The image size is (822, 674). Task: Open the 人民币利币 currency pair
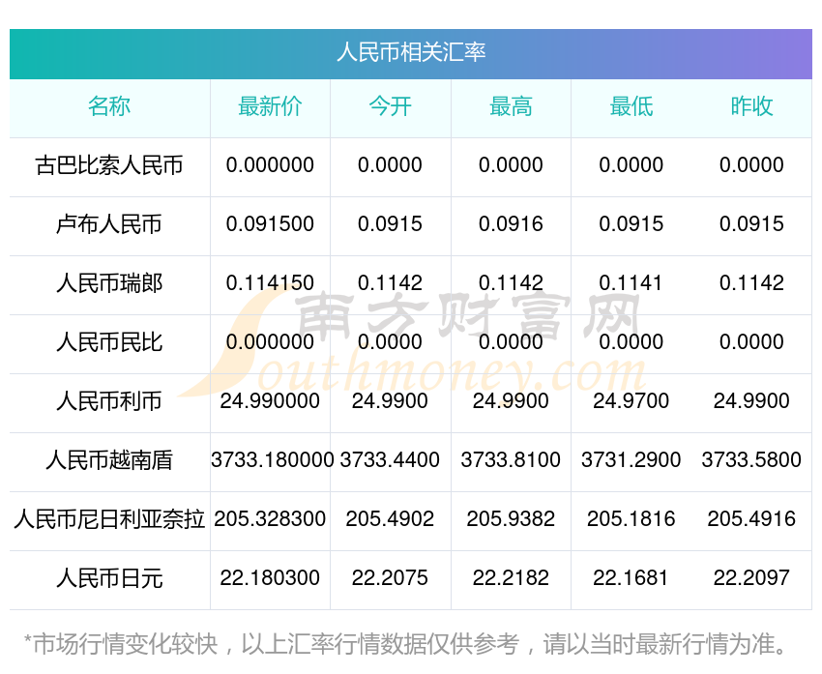(109, 401)
